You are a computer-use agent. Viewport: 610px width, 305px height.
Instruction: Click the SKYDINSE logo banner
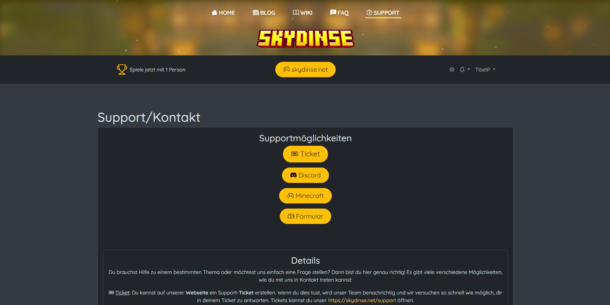tap(305, 39)
